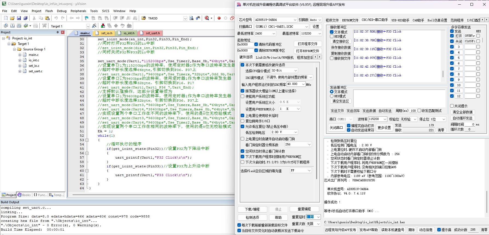The height and width of the screenshot is (235, 489).
Task: Click the Open file icon in µVision toolbar
Action: [12, 18]
